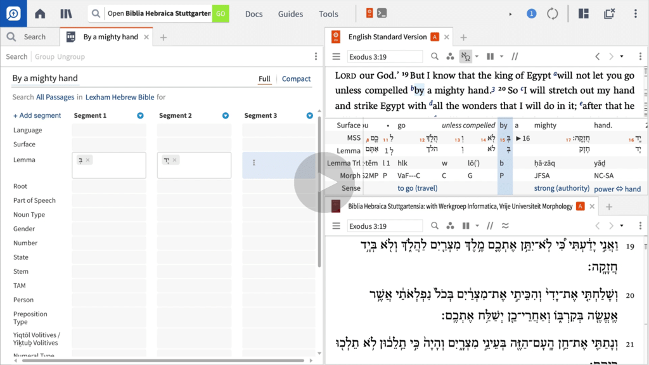Select the Full view option
The height and width of the screenshot is (365, 649).
(264, 79)
